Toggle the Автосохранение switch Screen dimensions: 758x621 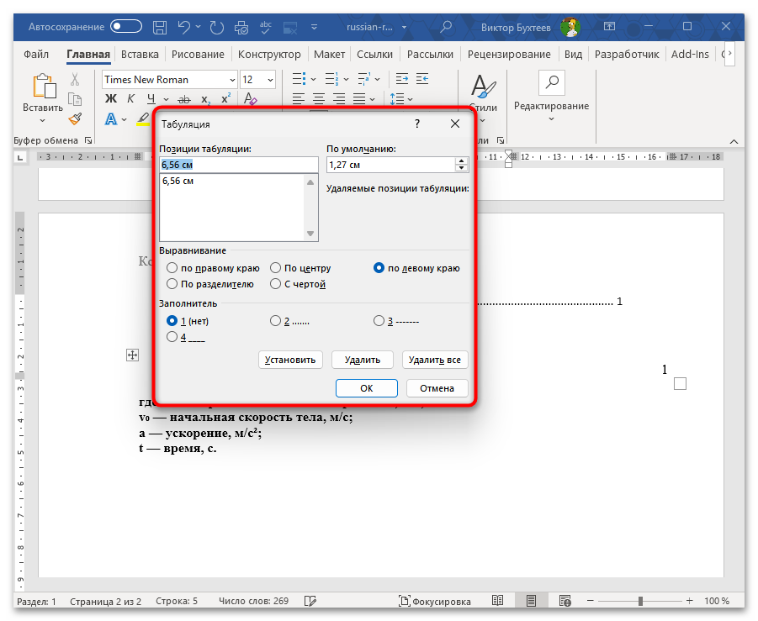pos(126,27)
